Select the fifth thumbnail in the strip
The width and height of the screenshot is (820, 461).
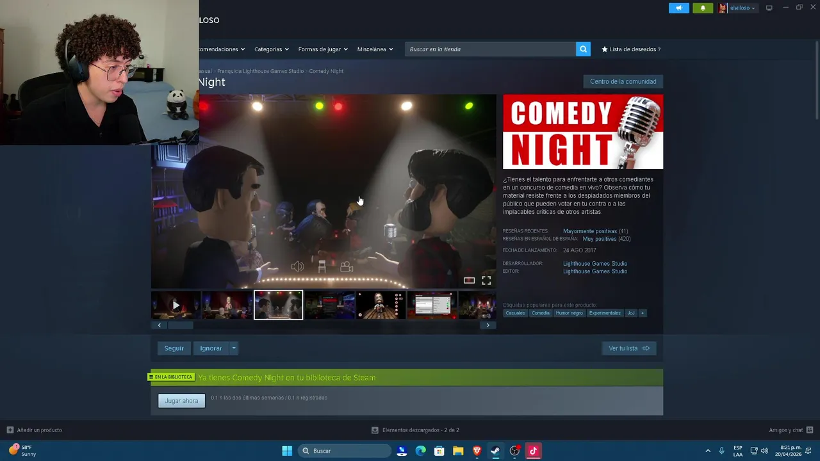click(381, 305)
